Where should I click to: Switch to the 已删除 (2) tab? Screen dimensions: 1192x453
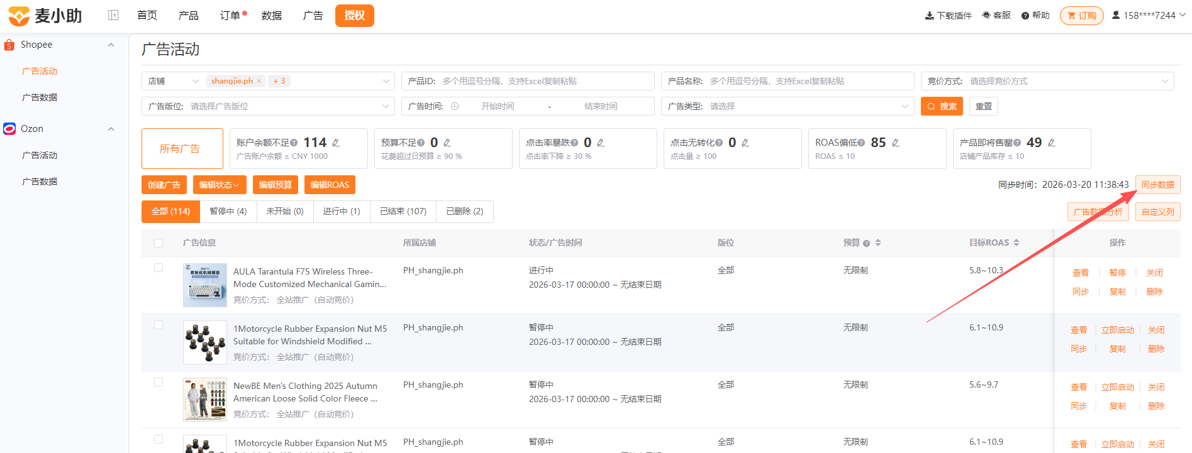pos(465,211)
